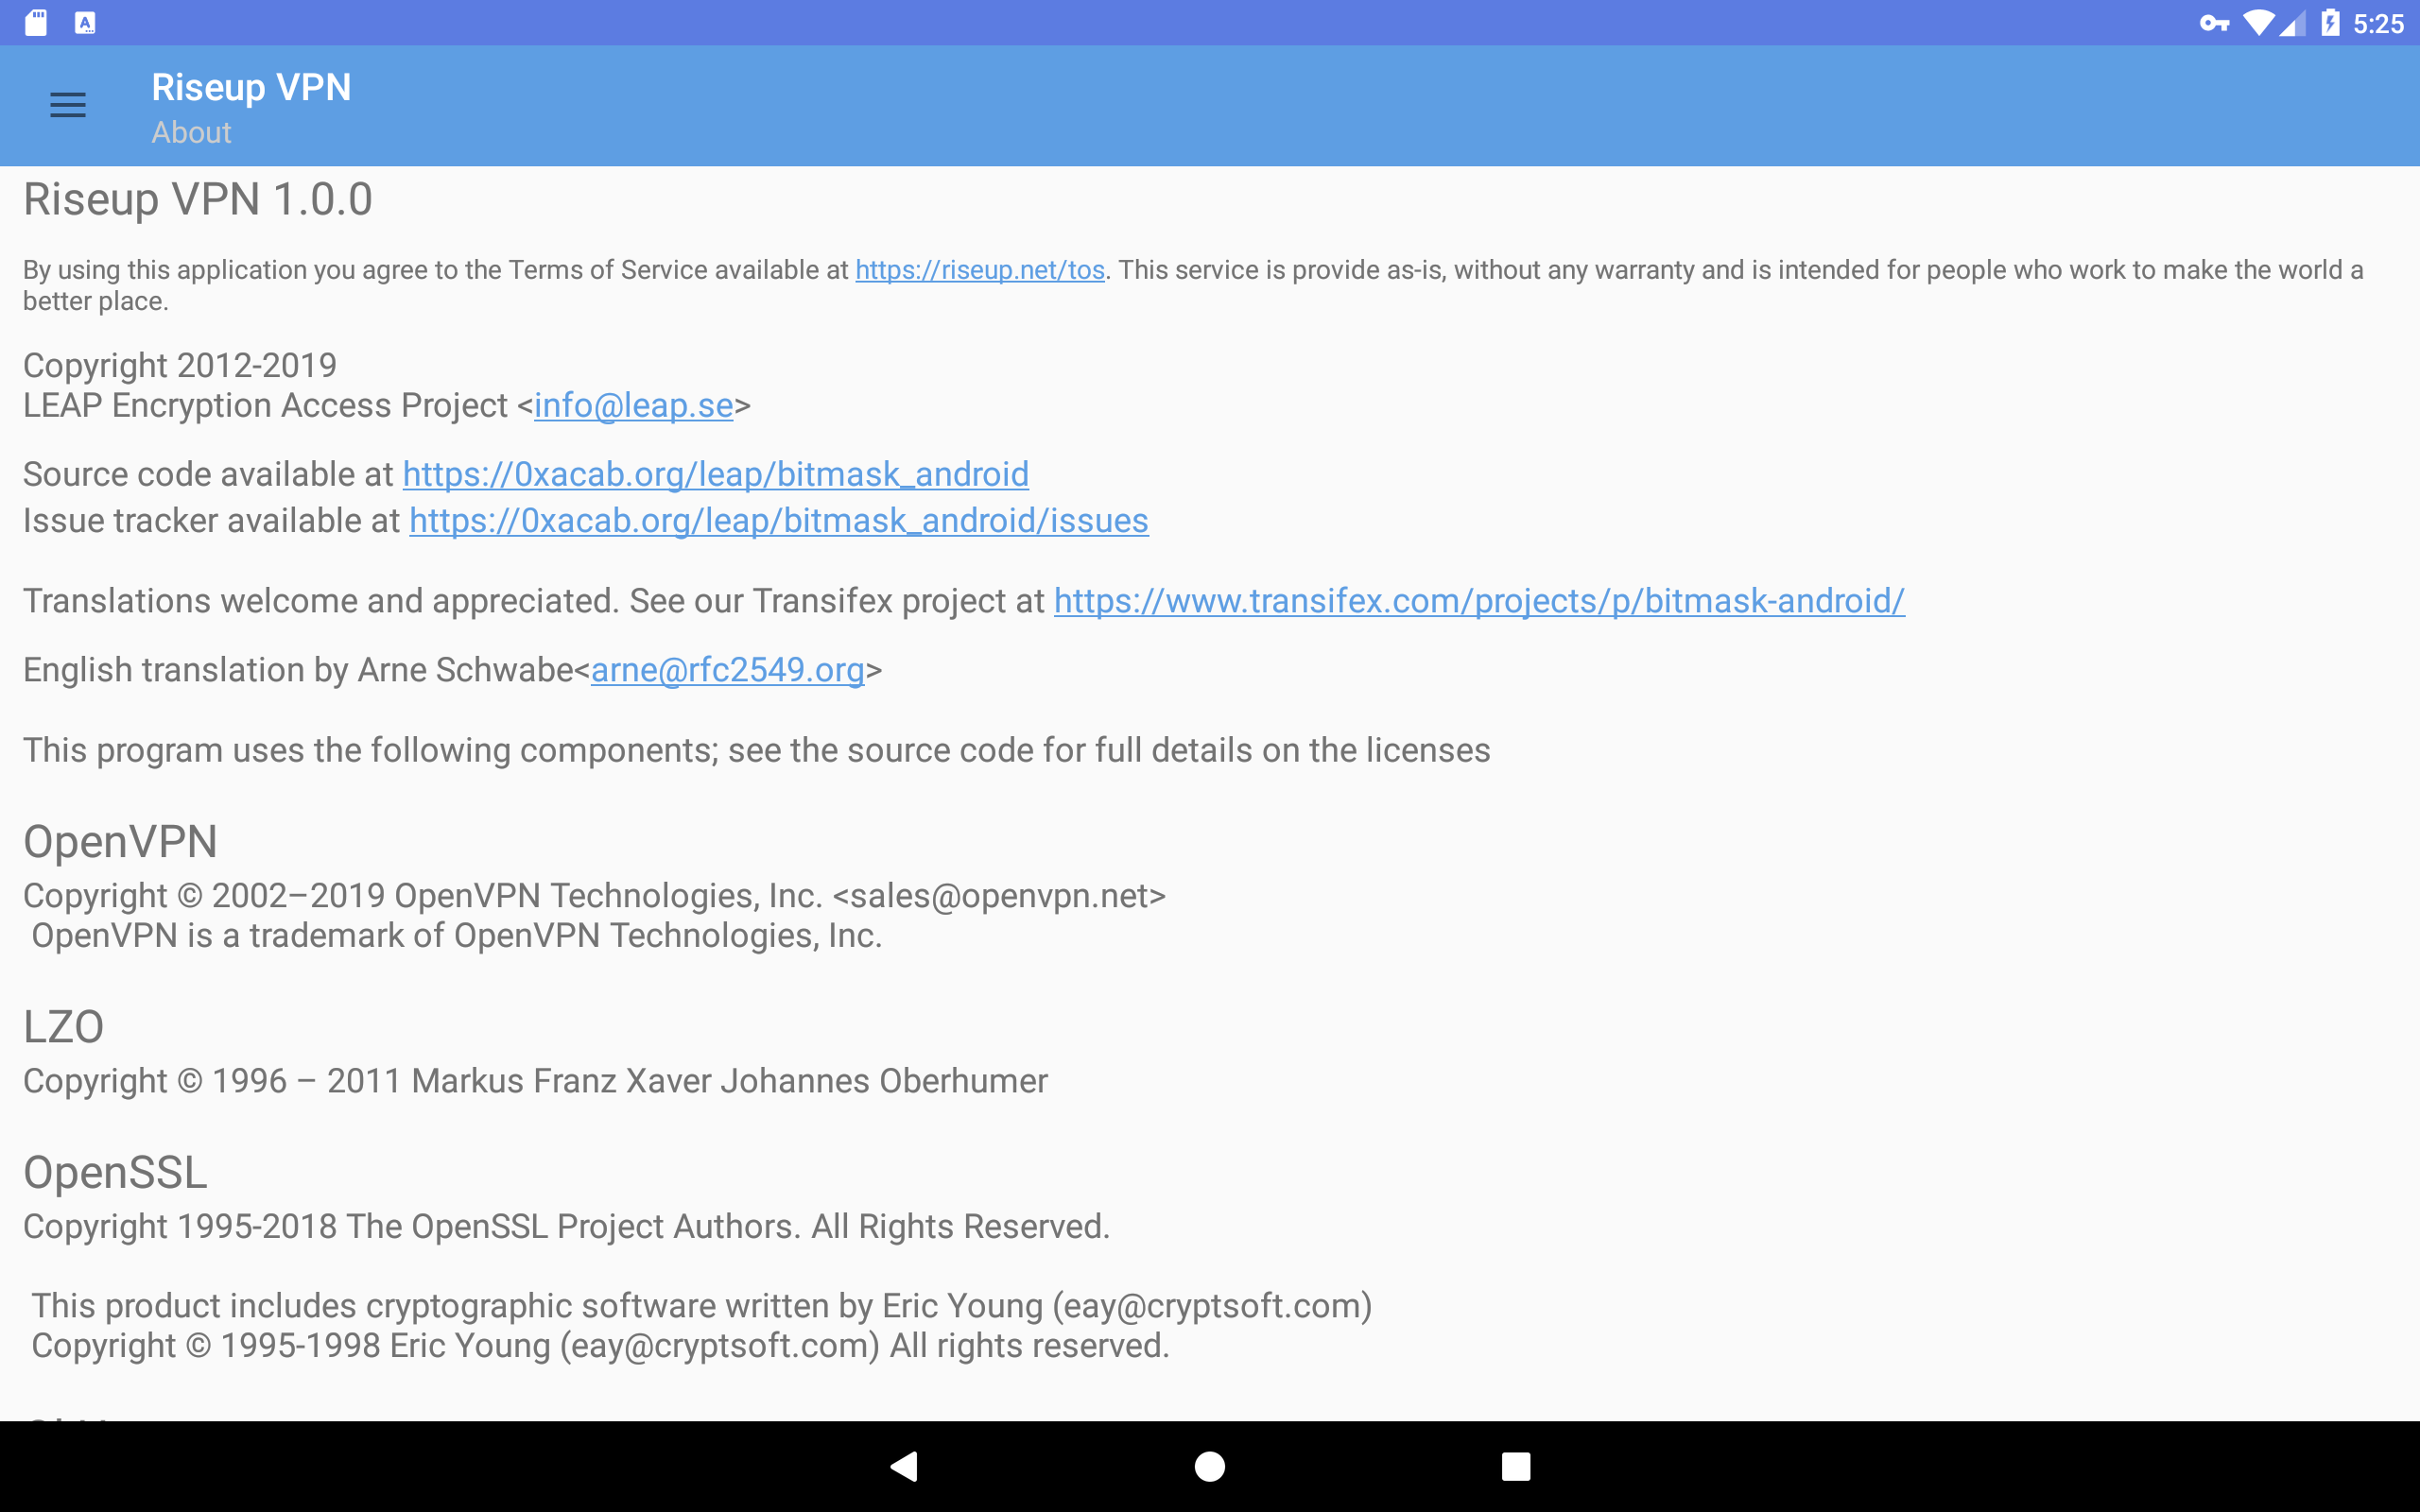Screen dimensions: 2420x1512
Task: Tap the Wi-Fi signal icon
Action: point(2258,23)
